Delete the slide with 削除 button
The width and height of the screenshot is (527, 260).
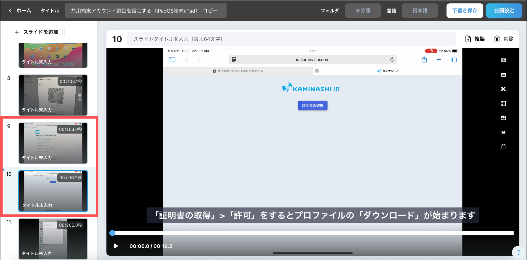click(x=504, y=39)
